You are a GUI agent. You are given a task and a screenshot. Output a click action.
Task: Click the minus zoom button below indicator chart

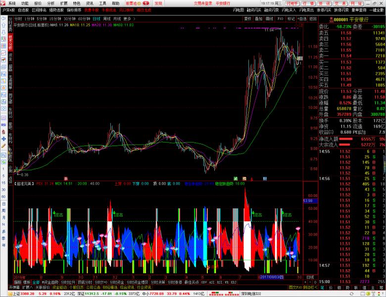[310, 283]
